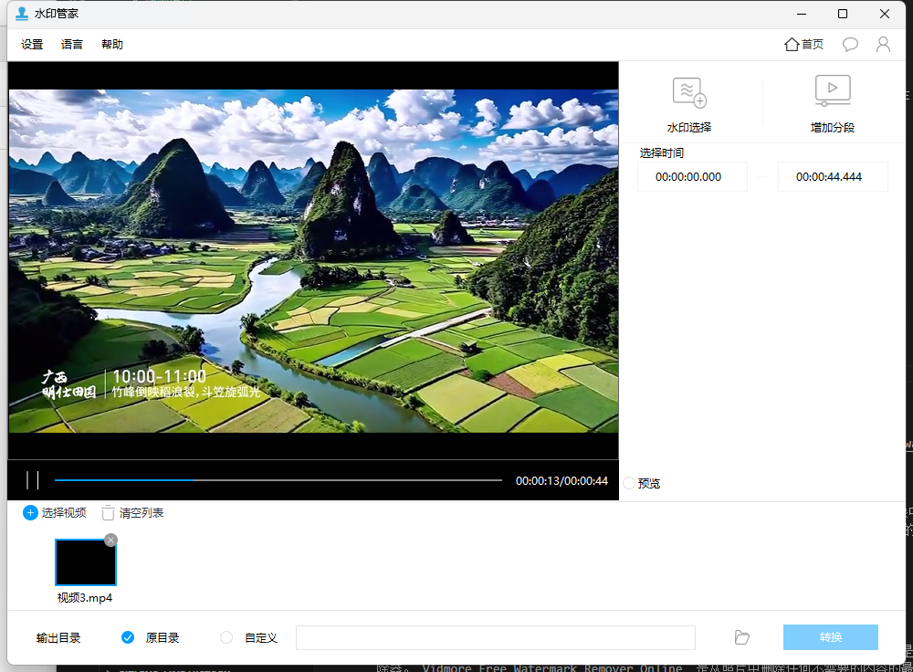This screenshot has height=672, width=913.
Task: Click the 视频3.mp4 filename label
Action: click(84, 598)
